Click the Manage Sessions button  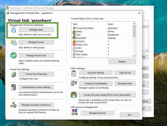(98, 113)
